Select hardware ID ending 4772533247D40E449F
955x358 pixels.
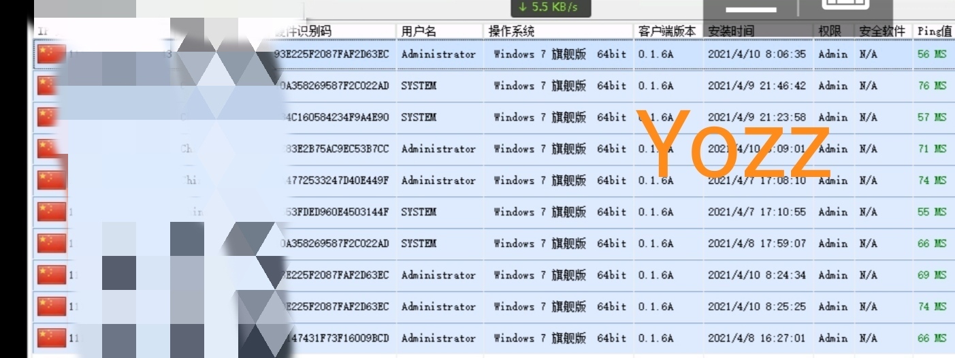tap(336, 180)
